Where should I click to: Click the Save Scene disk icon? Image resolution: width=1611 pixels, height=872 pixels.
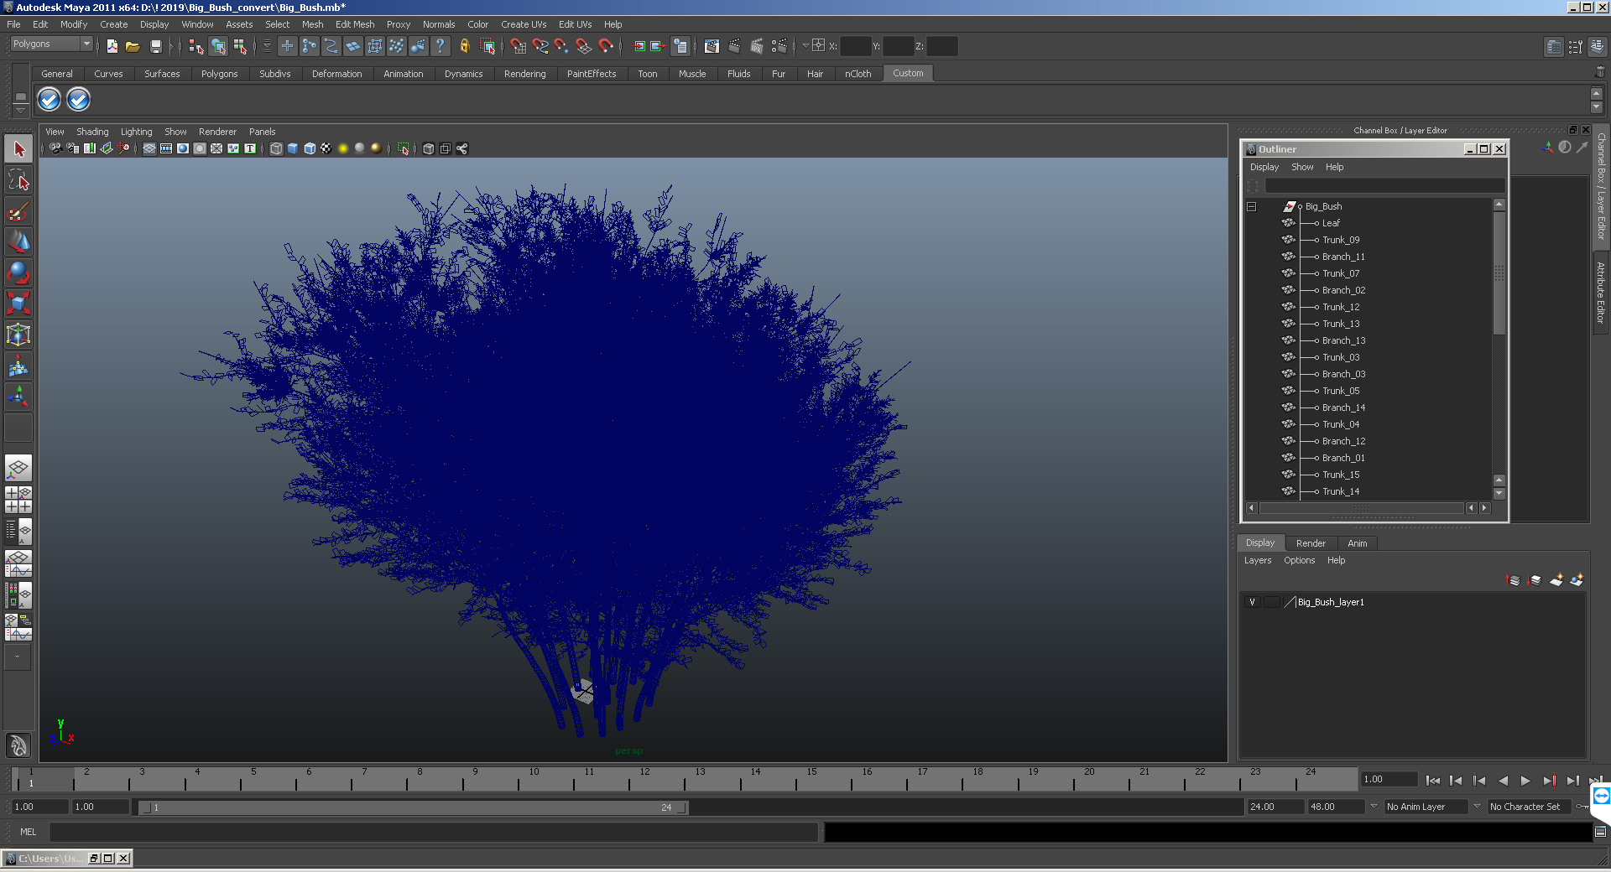(x=156, y=46)
